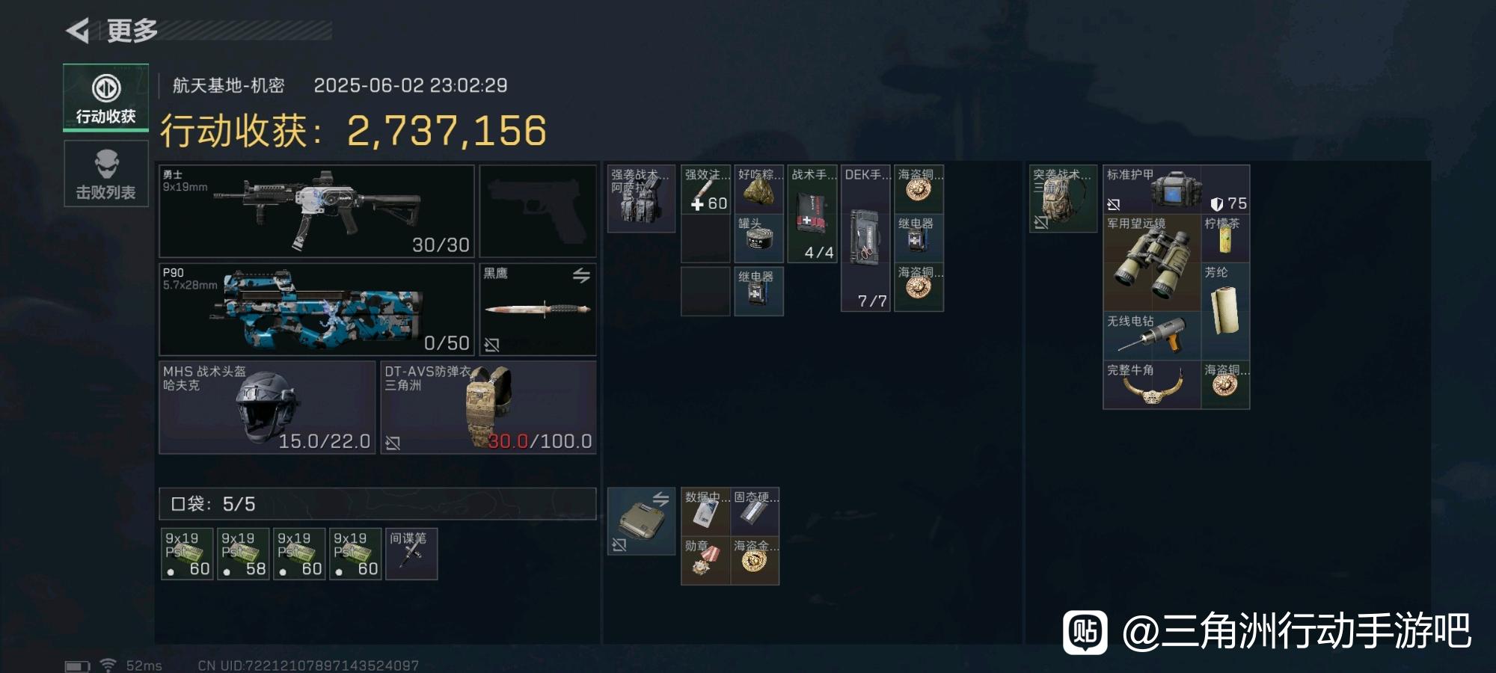Image resolution: width=1496 pixels, height=673 pixels.
Task: Select the 标准护甲 repair kit item
Action: 1177,189
